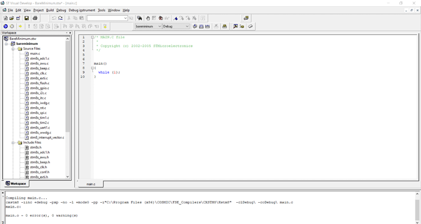Select stm8s_uart1.c in the tree

click(40, 127)
